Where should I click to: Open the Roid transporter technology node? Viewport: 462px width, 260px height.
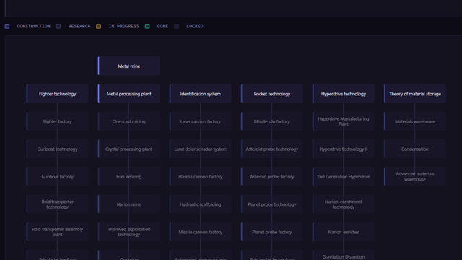click(57, 204)
